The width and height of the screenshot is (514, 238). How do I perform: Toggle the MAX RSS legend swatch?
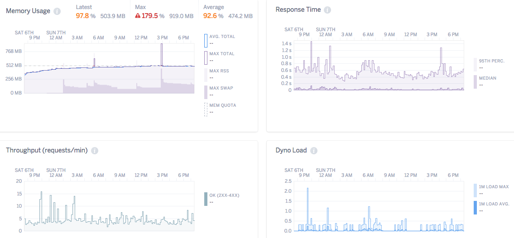click(x=206, y=75)
